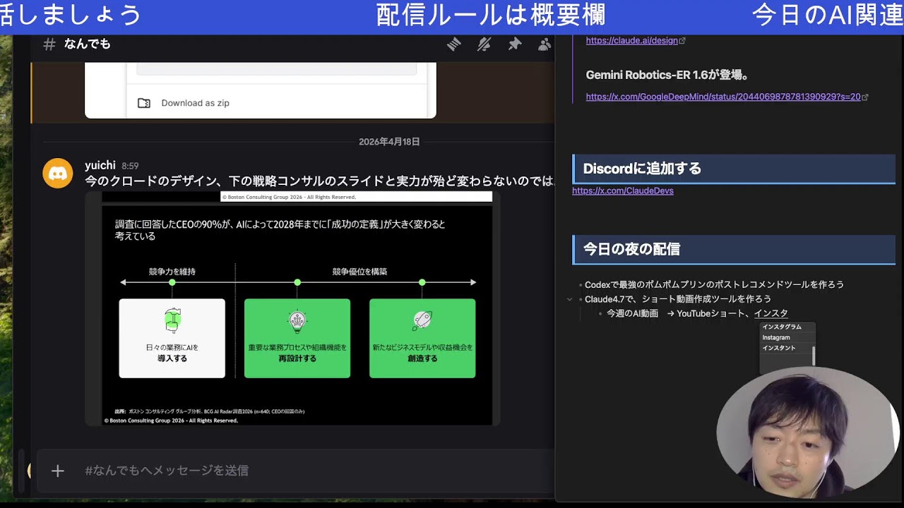Open the x.com/ClaudeDevs link
The height and width of the screenshot is (508, 904).
coord(623,190)
